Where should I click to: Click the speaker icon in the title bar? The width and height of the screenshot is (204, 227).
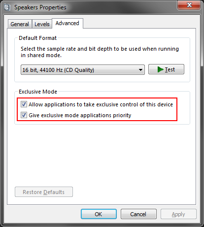tap(7, 7)
